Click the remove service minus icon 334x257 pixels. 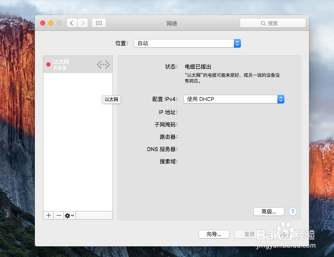pos(59,215)
